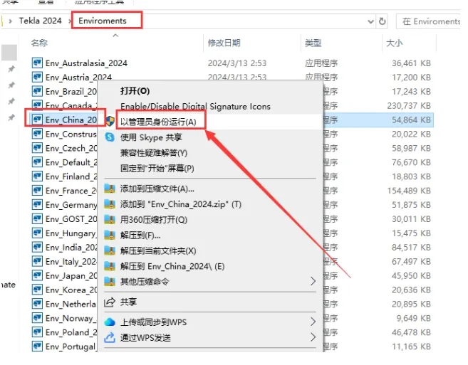The image size is (468, 365).
Task: Open the address bar history dropdown
Action: click(370, 21)
